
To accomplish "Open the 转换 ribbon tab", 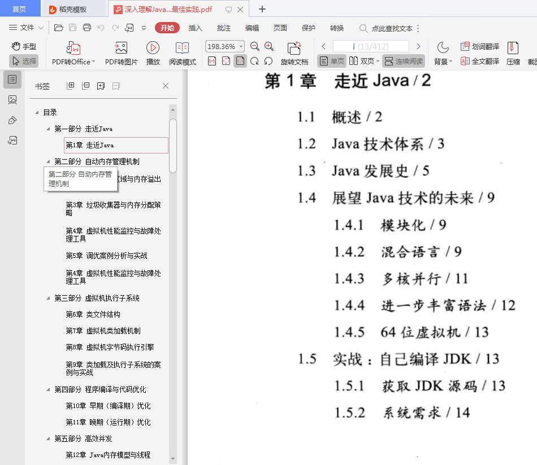I will tap(337, 28).
